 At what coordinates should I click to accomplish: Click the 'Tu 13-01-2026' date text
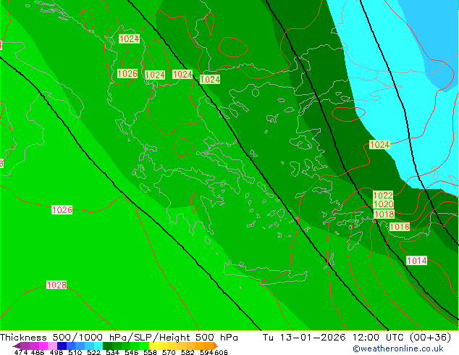[x=304, y=338]
